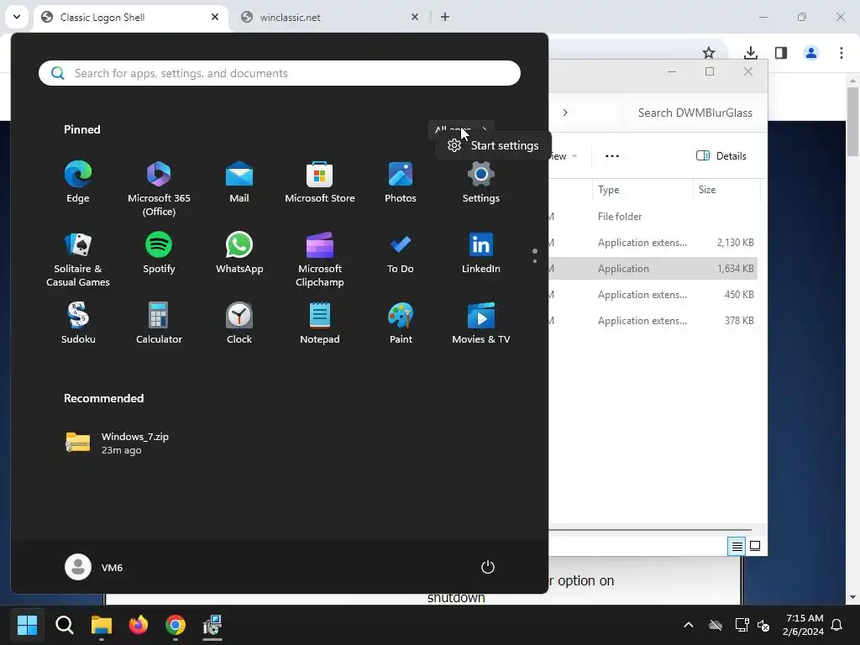Open Chrome profile icon

811,53
